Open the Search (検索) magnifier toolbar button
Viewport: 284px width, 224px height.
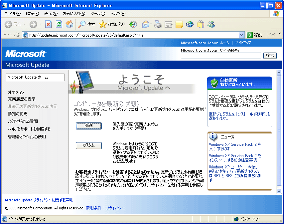pos(86,24)
